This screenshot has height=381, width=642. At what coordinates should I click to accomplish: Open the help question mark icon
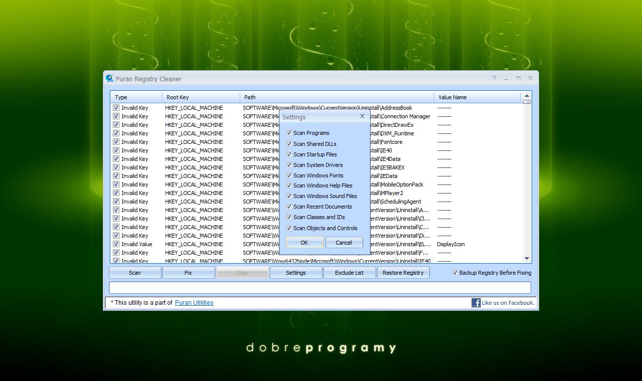click(494, 78)
